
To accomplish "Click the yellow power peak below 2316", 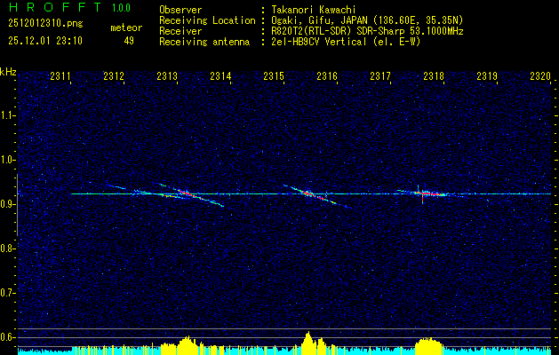I will tap(308, 343).
